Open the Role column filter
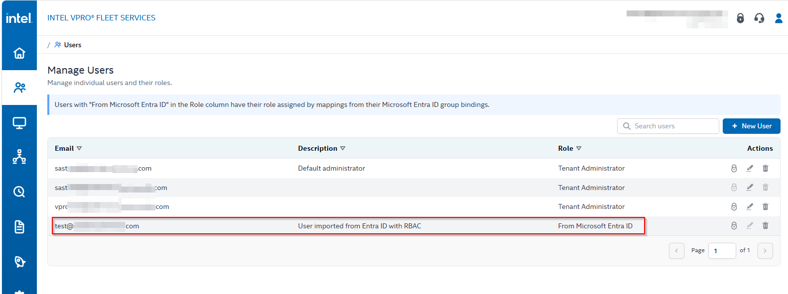 579,148
